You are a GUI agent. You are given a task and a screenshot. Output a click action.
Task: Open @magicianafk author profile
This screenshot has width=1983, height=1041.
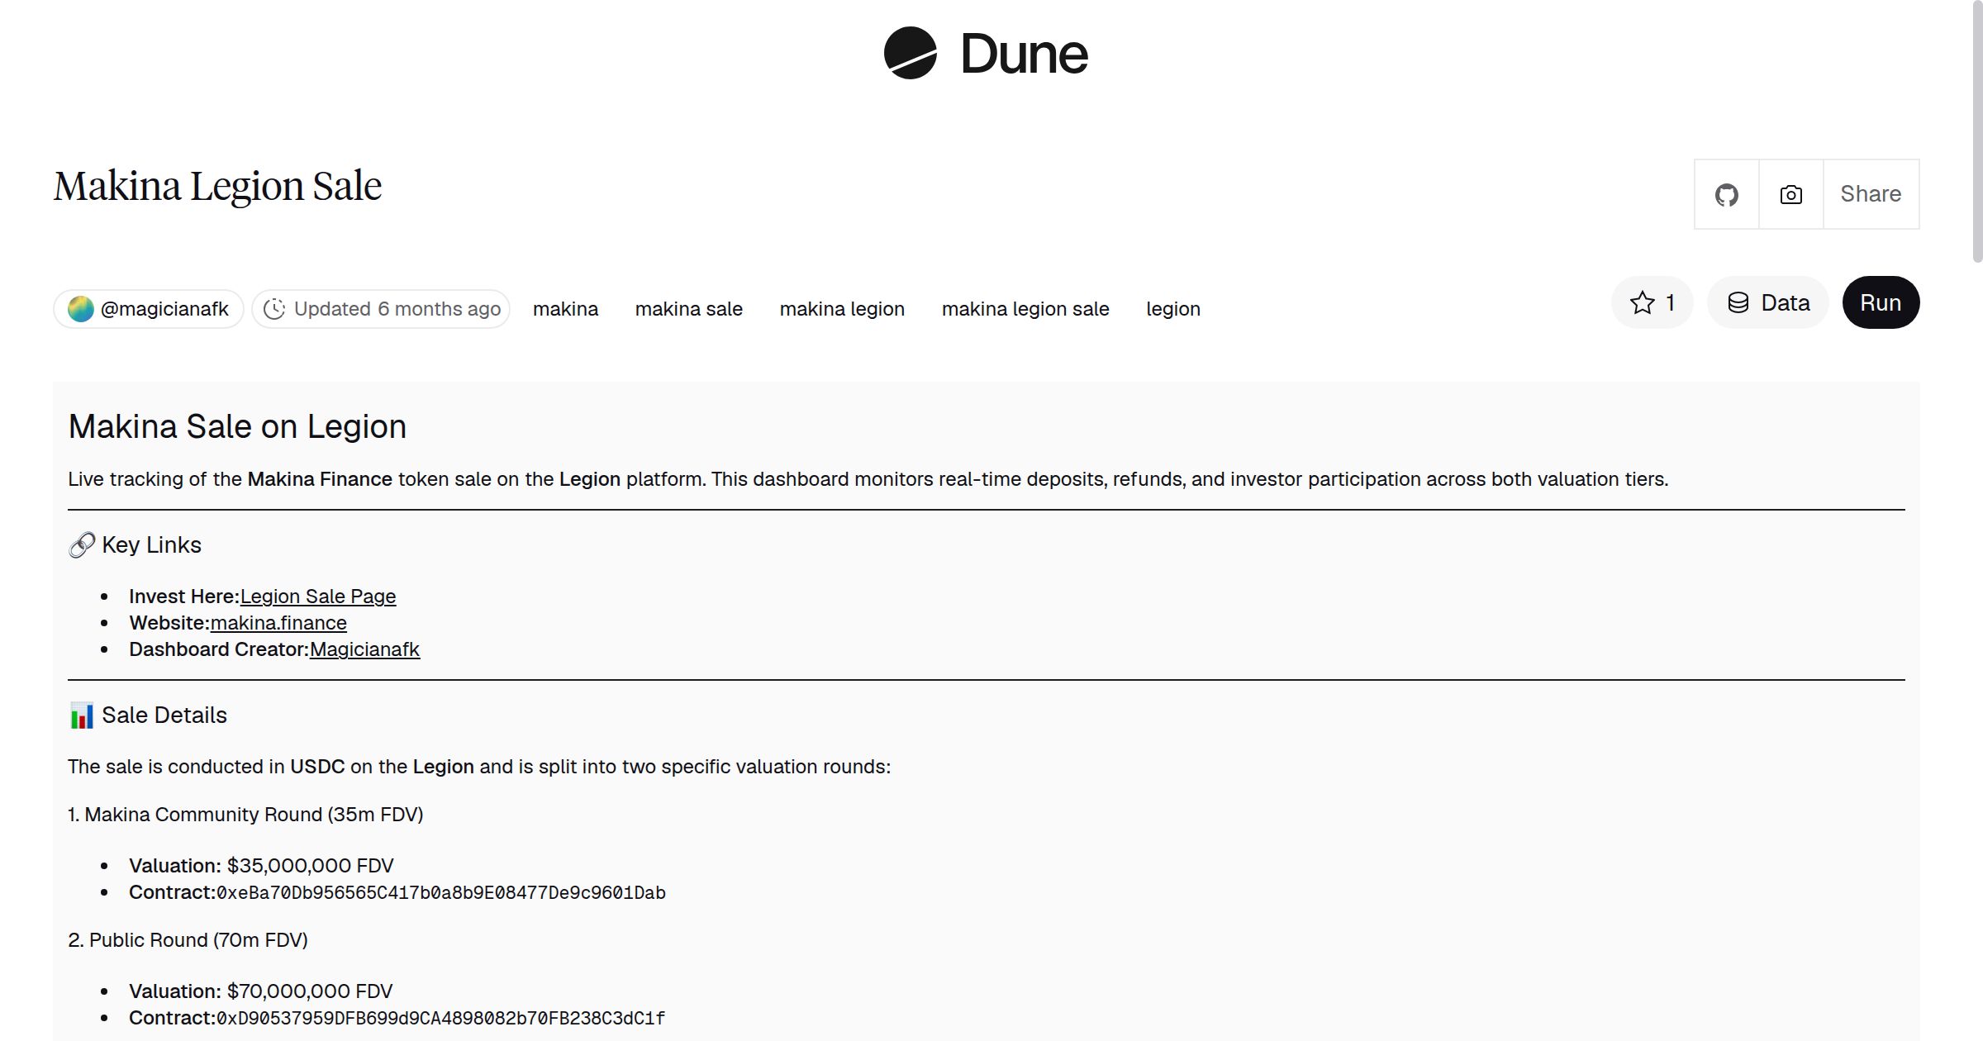point(149,309)
